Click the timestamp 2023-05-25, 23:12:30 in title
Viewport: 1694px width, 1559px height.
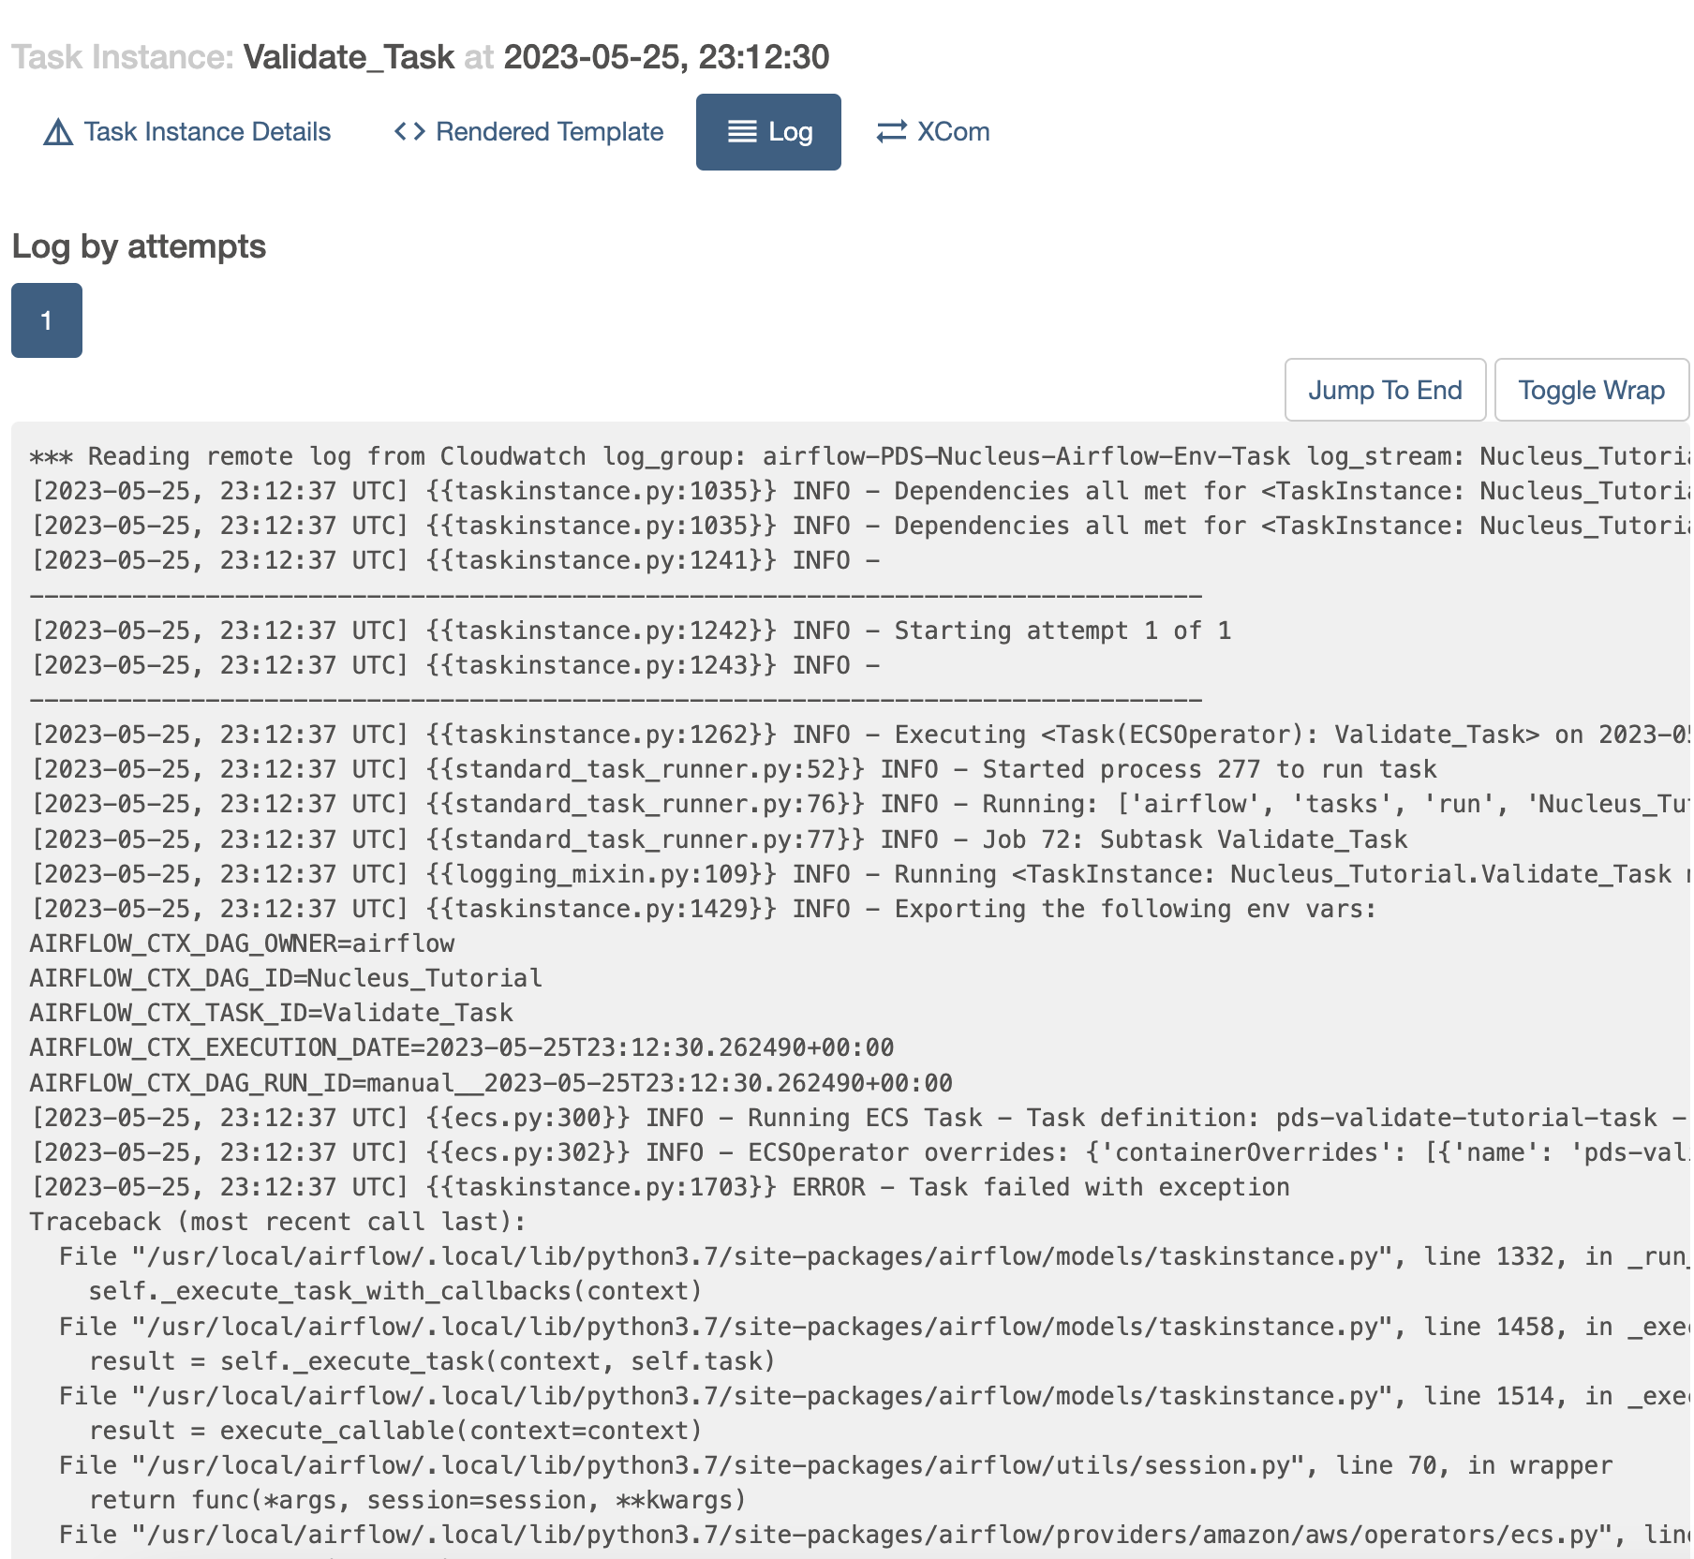point(666,57)
